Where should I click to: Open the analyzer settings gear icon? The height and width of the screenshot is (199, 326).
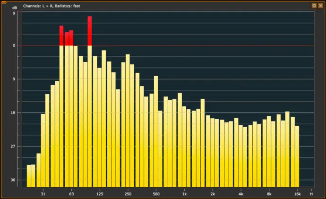(x=314, y=5)
